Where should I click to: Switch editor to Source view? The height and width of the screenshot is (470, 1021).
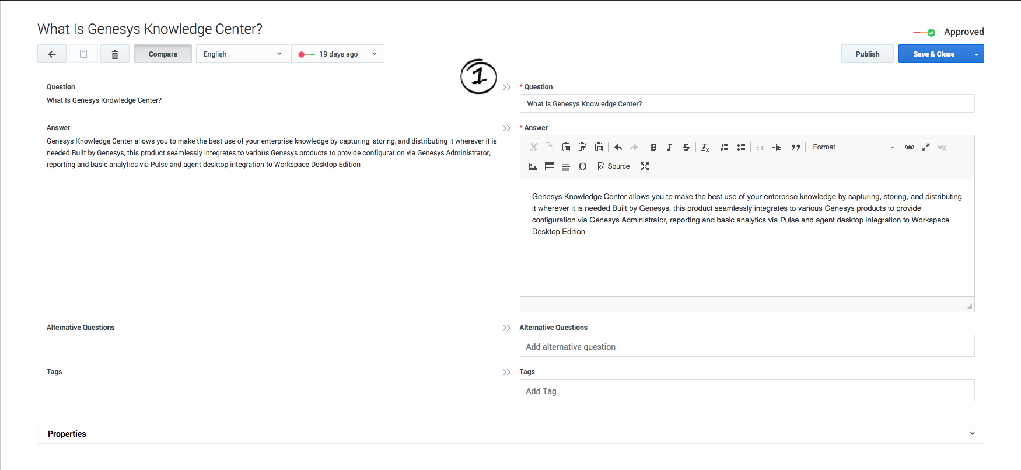(614, 167)
